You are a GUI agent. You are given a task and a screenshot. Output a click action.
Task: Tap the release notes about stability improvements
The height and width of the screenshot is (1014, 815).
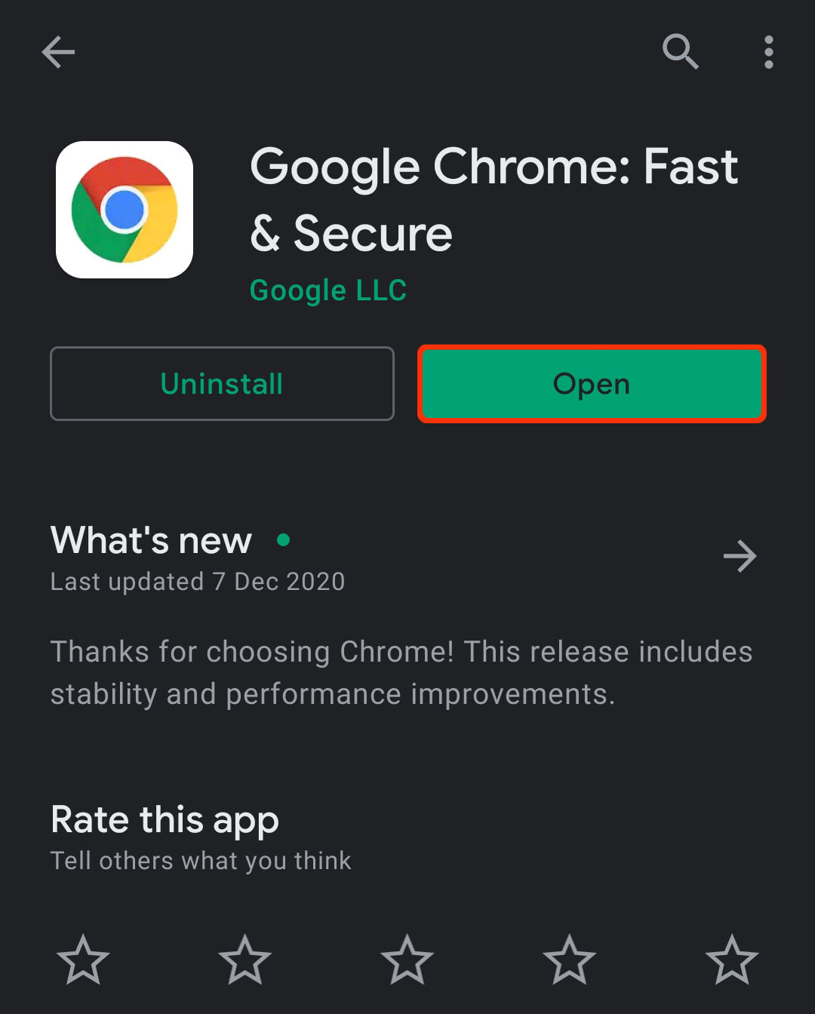[401, 673]
